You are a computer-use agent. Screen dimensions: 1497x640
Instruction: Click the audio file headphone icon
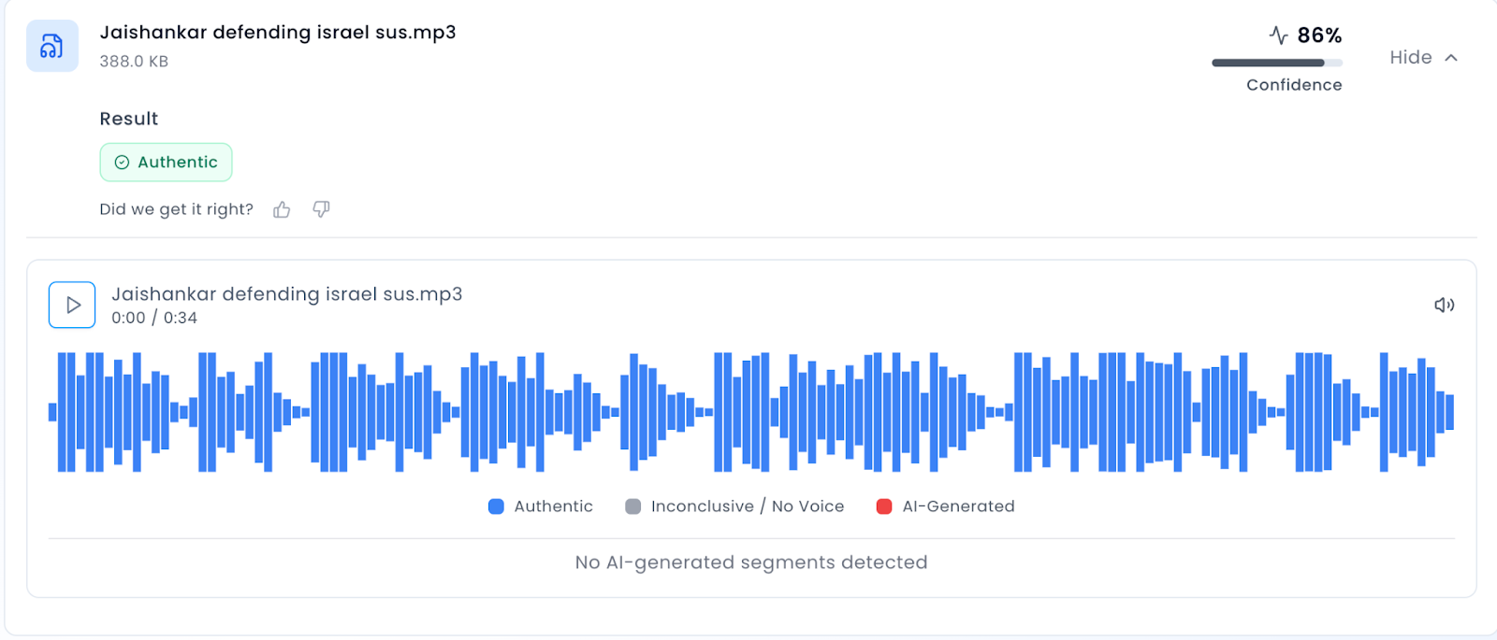[51, 46]
